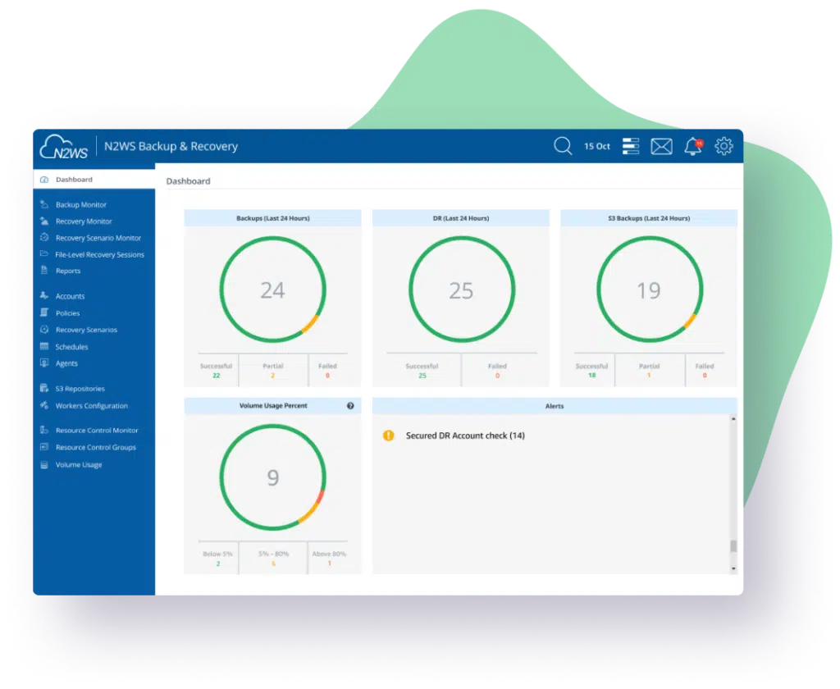Select Resource Control Groups
The height and width of the screenshot is (689, 840).
pyautogui.click(x=95, y=447)
